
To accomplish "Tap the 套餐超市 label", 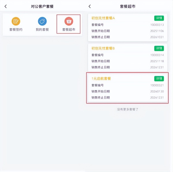I will 69,29.
